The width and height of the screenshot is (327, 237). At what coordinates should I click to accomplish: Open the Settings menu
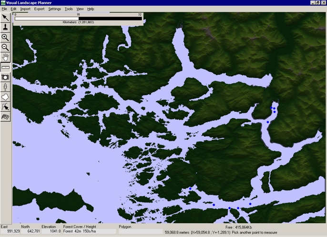(x=54, y=9)
